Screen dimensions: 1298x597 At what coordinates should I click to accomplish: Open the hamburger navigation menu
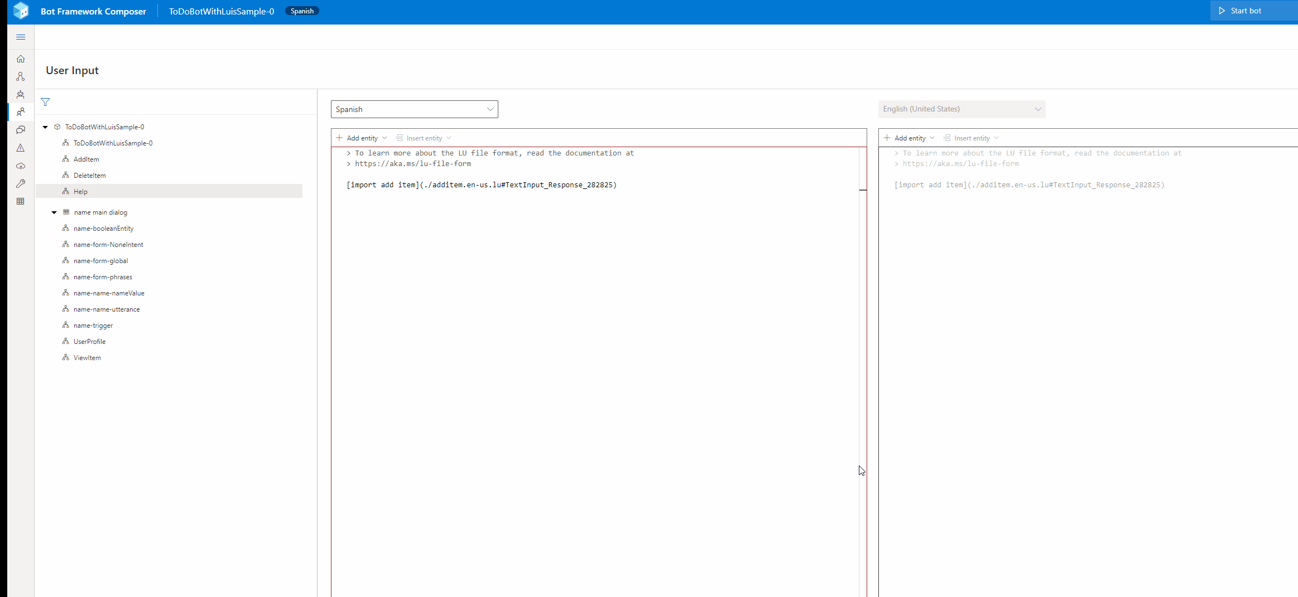[21, 37]
